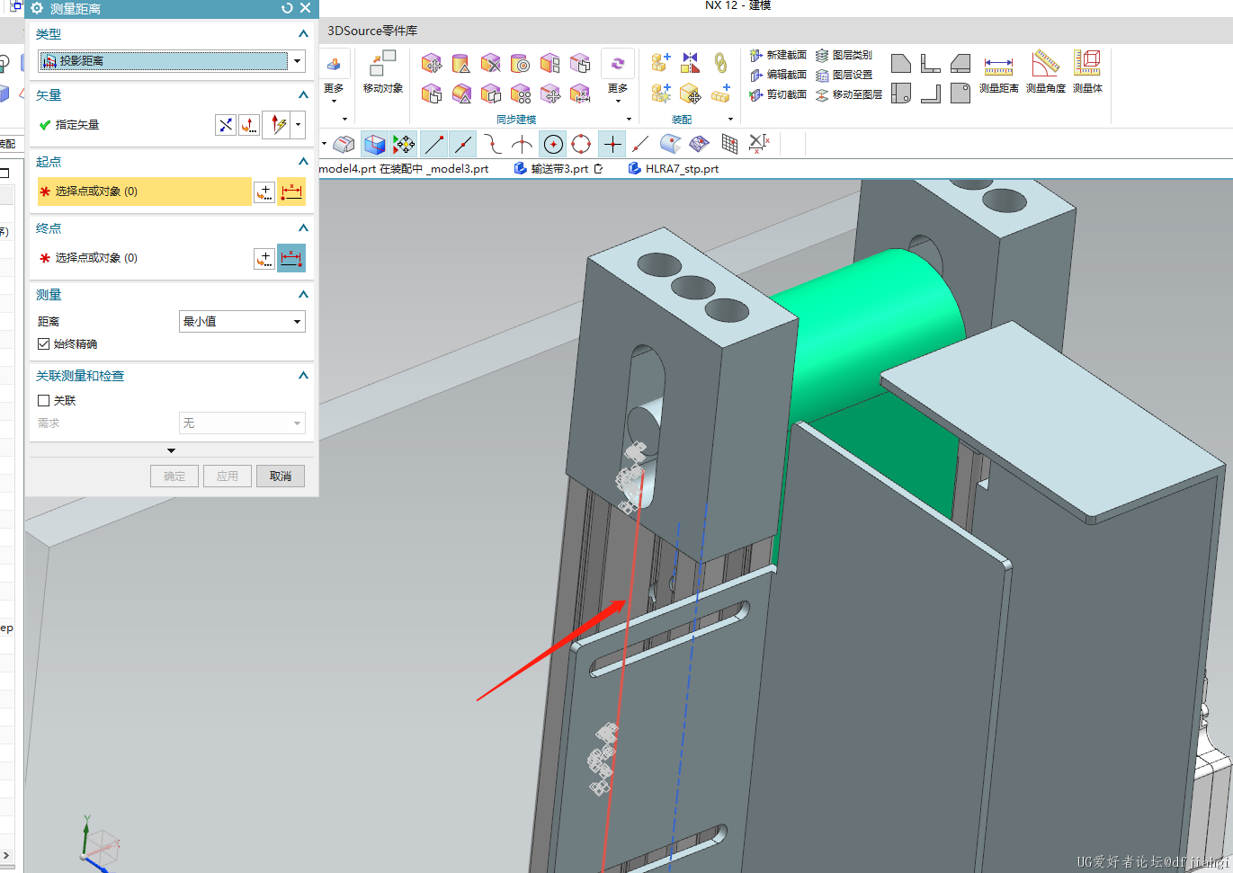This screenshot has height=873, width=1233.
Task: Click the 移动对象 move object tool
Action: point(382,72)
